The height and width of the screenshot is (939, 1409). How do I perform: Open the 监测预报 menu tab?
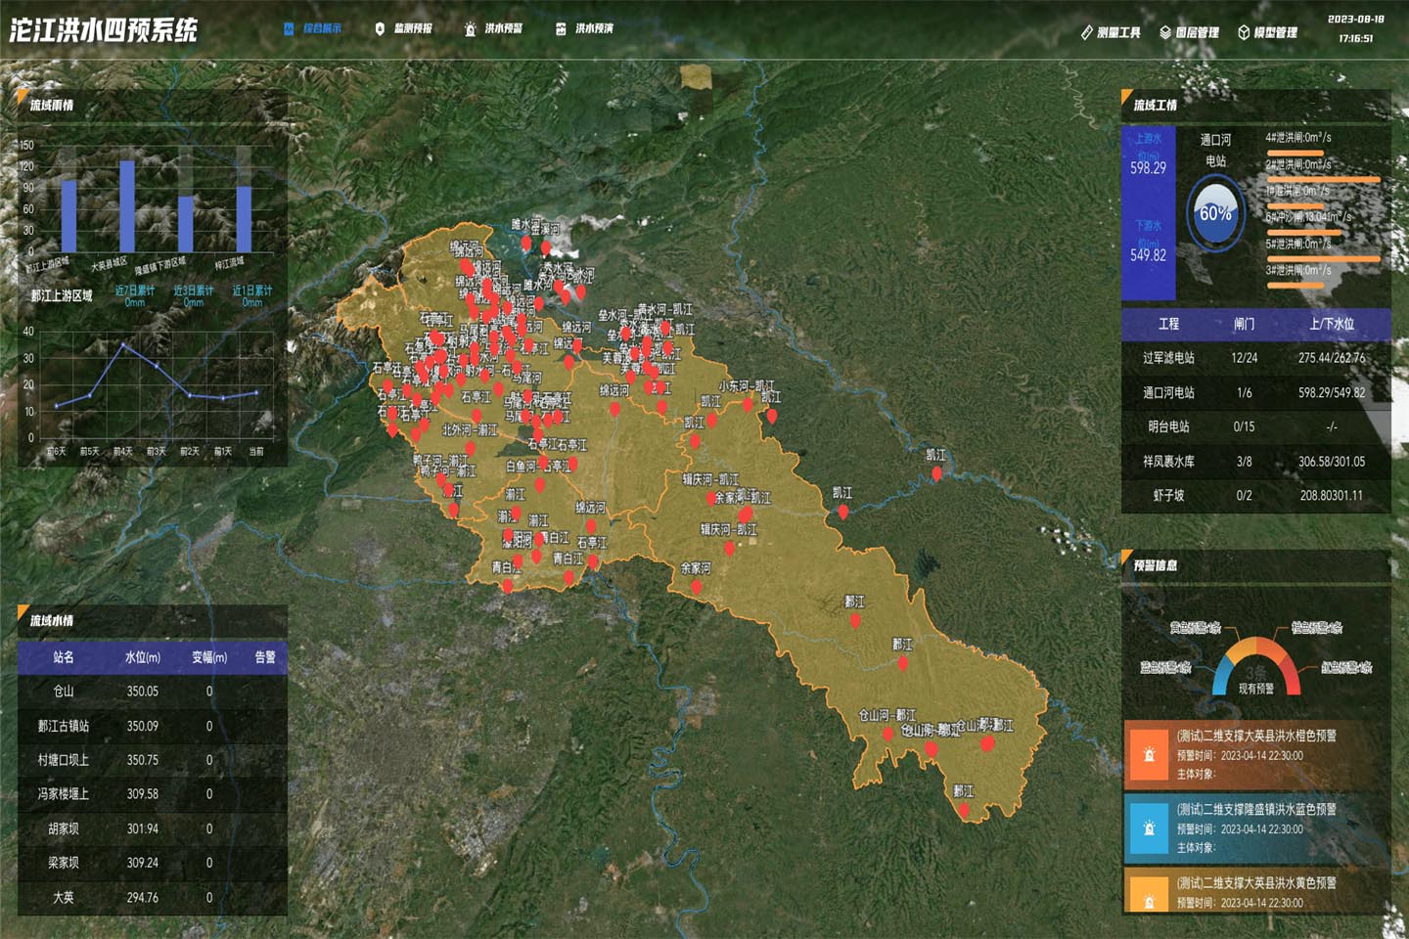tap(412, 29)
